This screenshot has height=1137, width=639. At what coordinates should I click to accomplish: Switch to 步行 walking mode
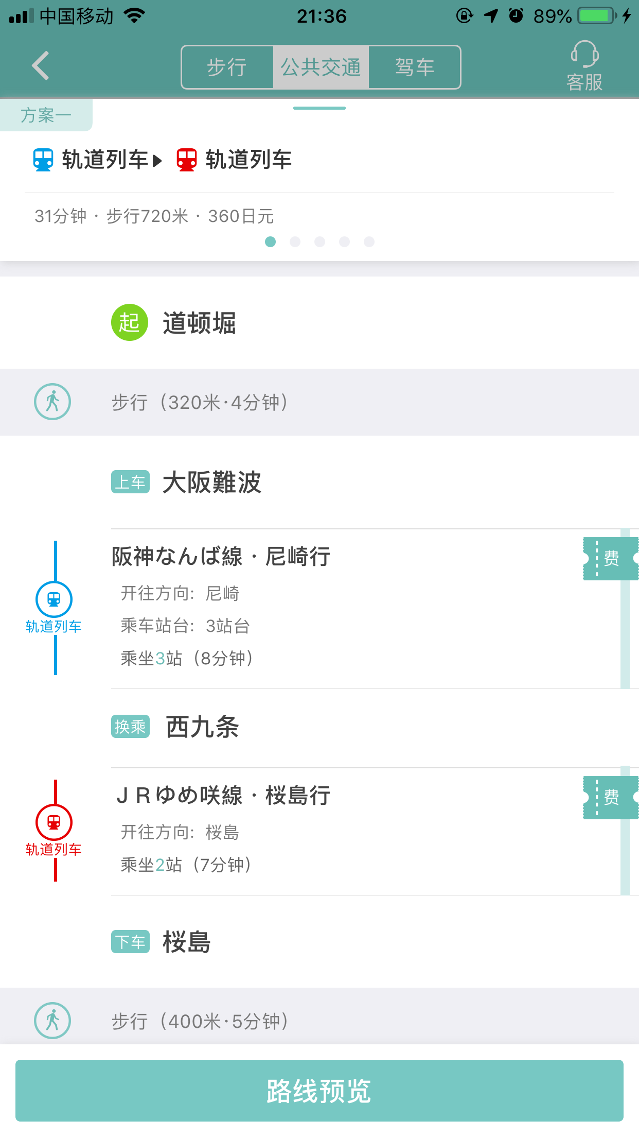pyautogui.click(x=227, y=67)
